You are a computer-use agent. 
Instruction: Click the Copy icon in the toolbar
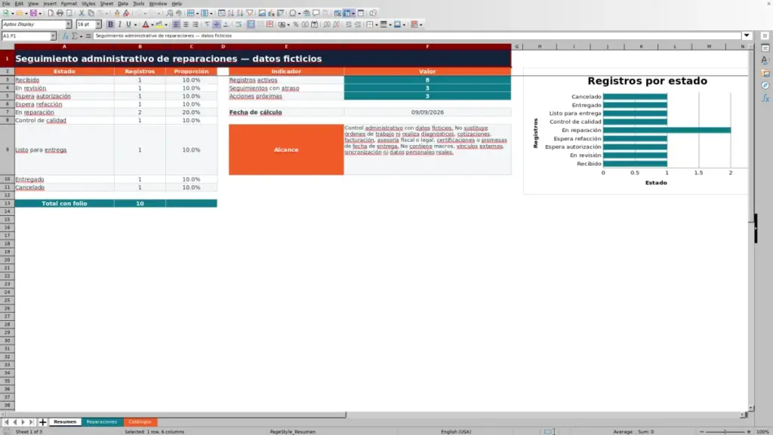tap(91, 14)
